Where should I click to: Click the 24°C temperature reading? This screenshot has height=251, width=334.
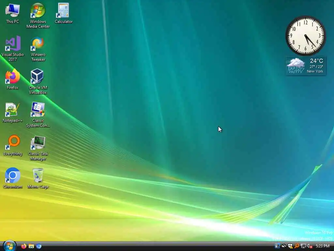316,61
